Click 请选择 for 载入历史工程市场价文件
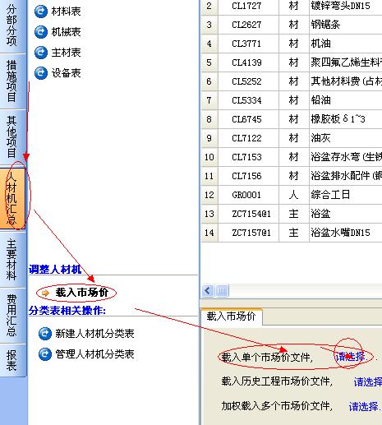Viewport: 382px width, 425px height. (368, 381)
